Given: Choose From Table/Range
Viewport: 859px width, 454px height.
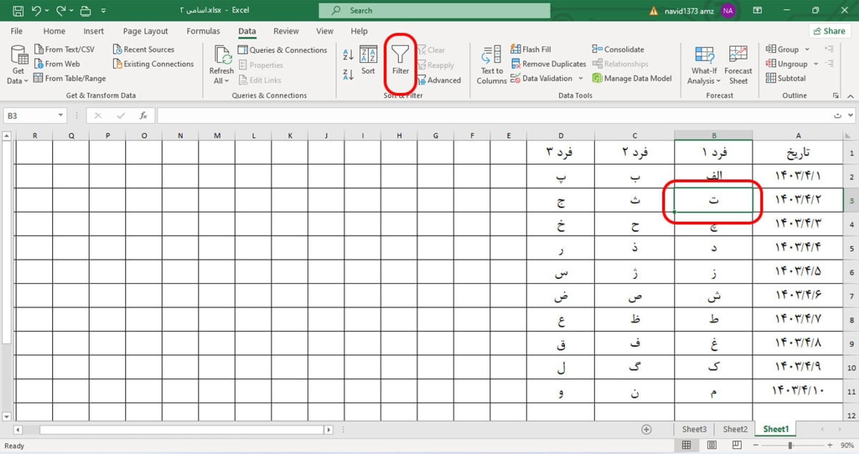Looking at the screenshot, I should pos(70,78).
